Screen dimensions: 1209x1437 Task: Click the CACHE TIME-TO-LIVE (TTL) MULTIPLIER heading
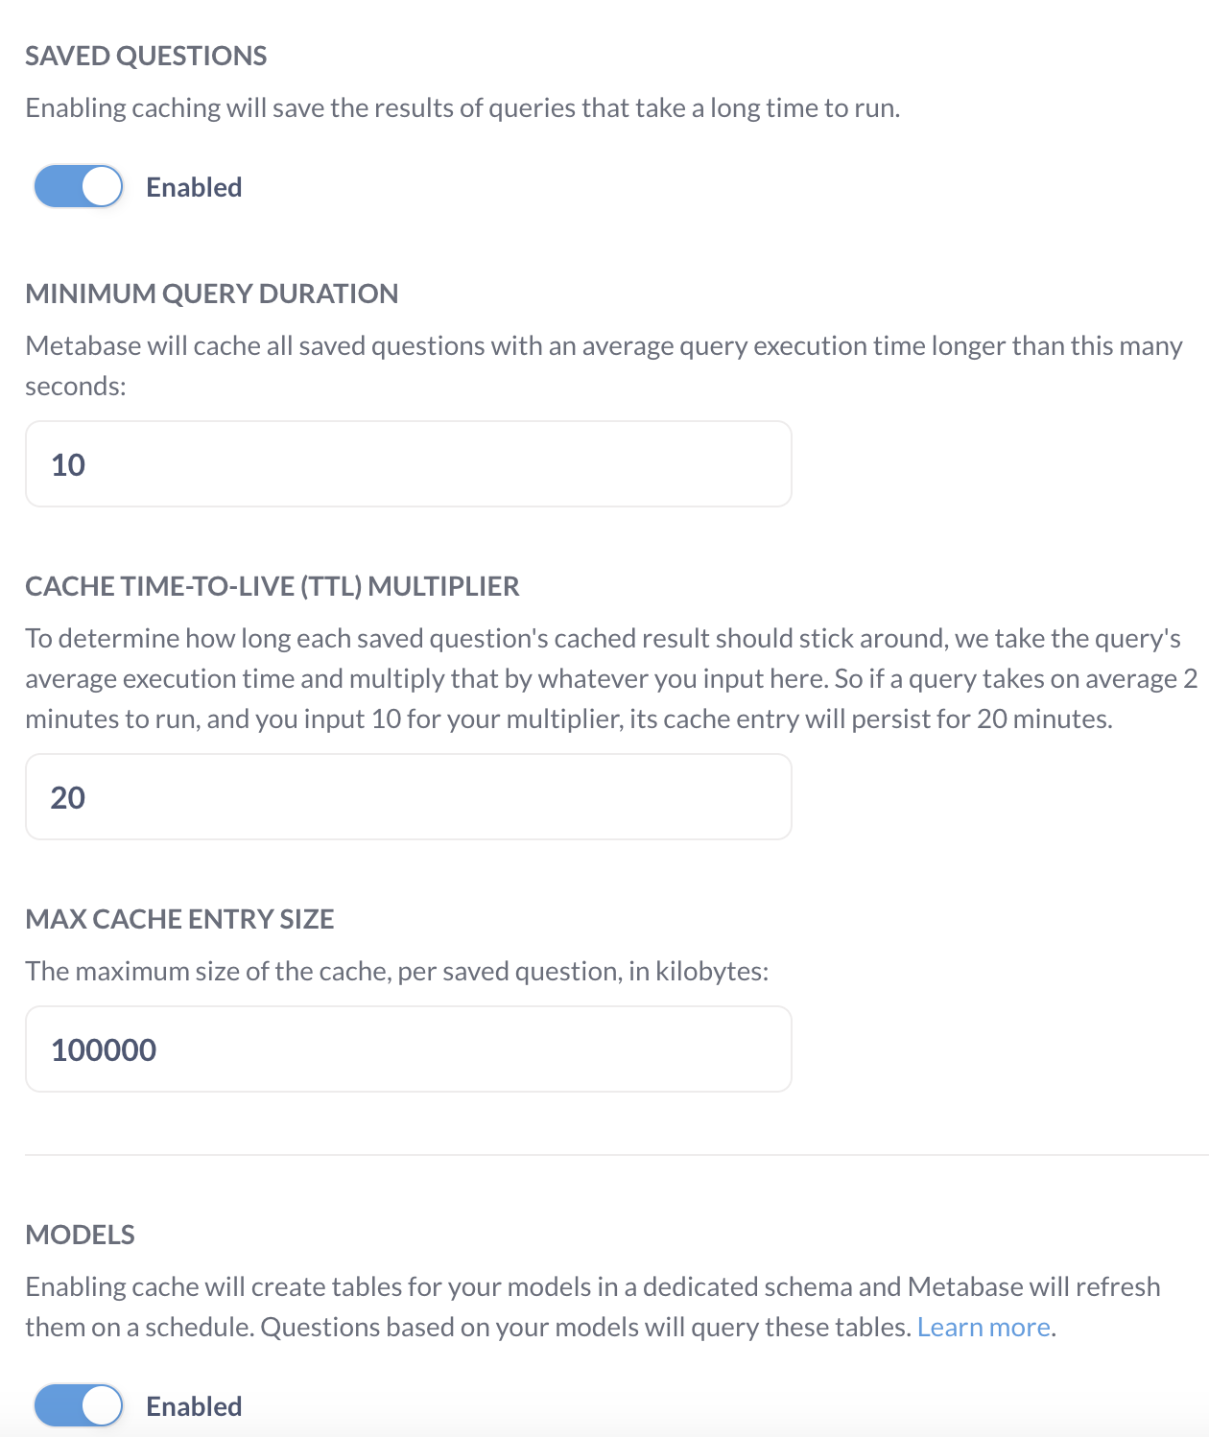tap(272, 585)
